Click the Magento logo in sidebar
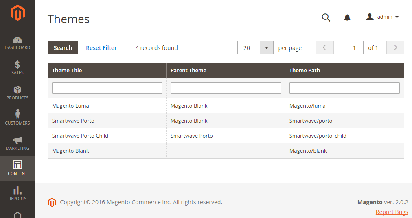 (18, 13)
